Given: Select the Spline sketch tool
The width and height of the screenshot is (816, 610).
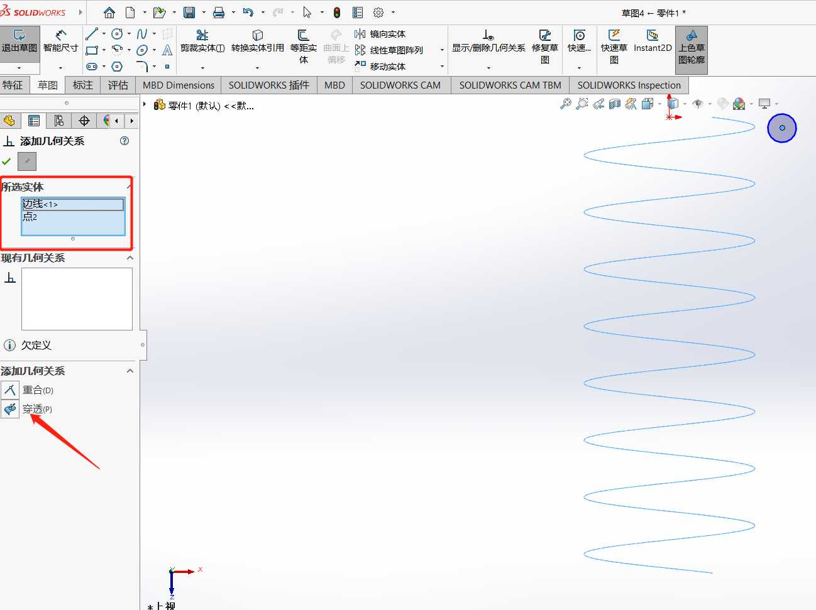Looking at the screenshot, I should (142, 34).
